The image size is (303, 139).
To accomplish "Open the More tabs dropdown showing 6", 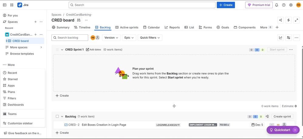I will (x=266, y=27).
